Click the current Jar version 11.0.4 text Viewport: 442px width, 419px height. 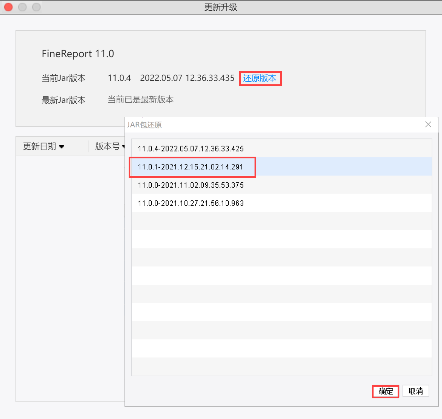point(119,78)
